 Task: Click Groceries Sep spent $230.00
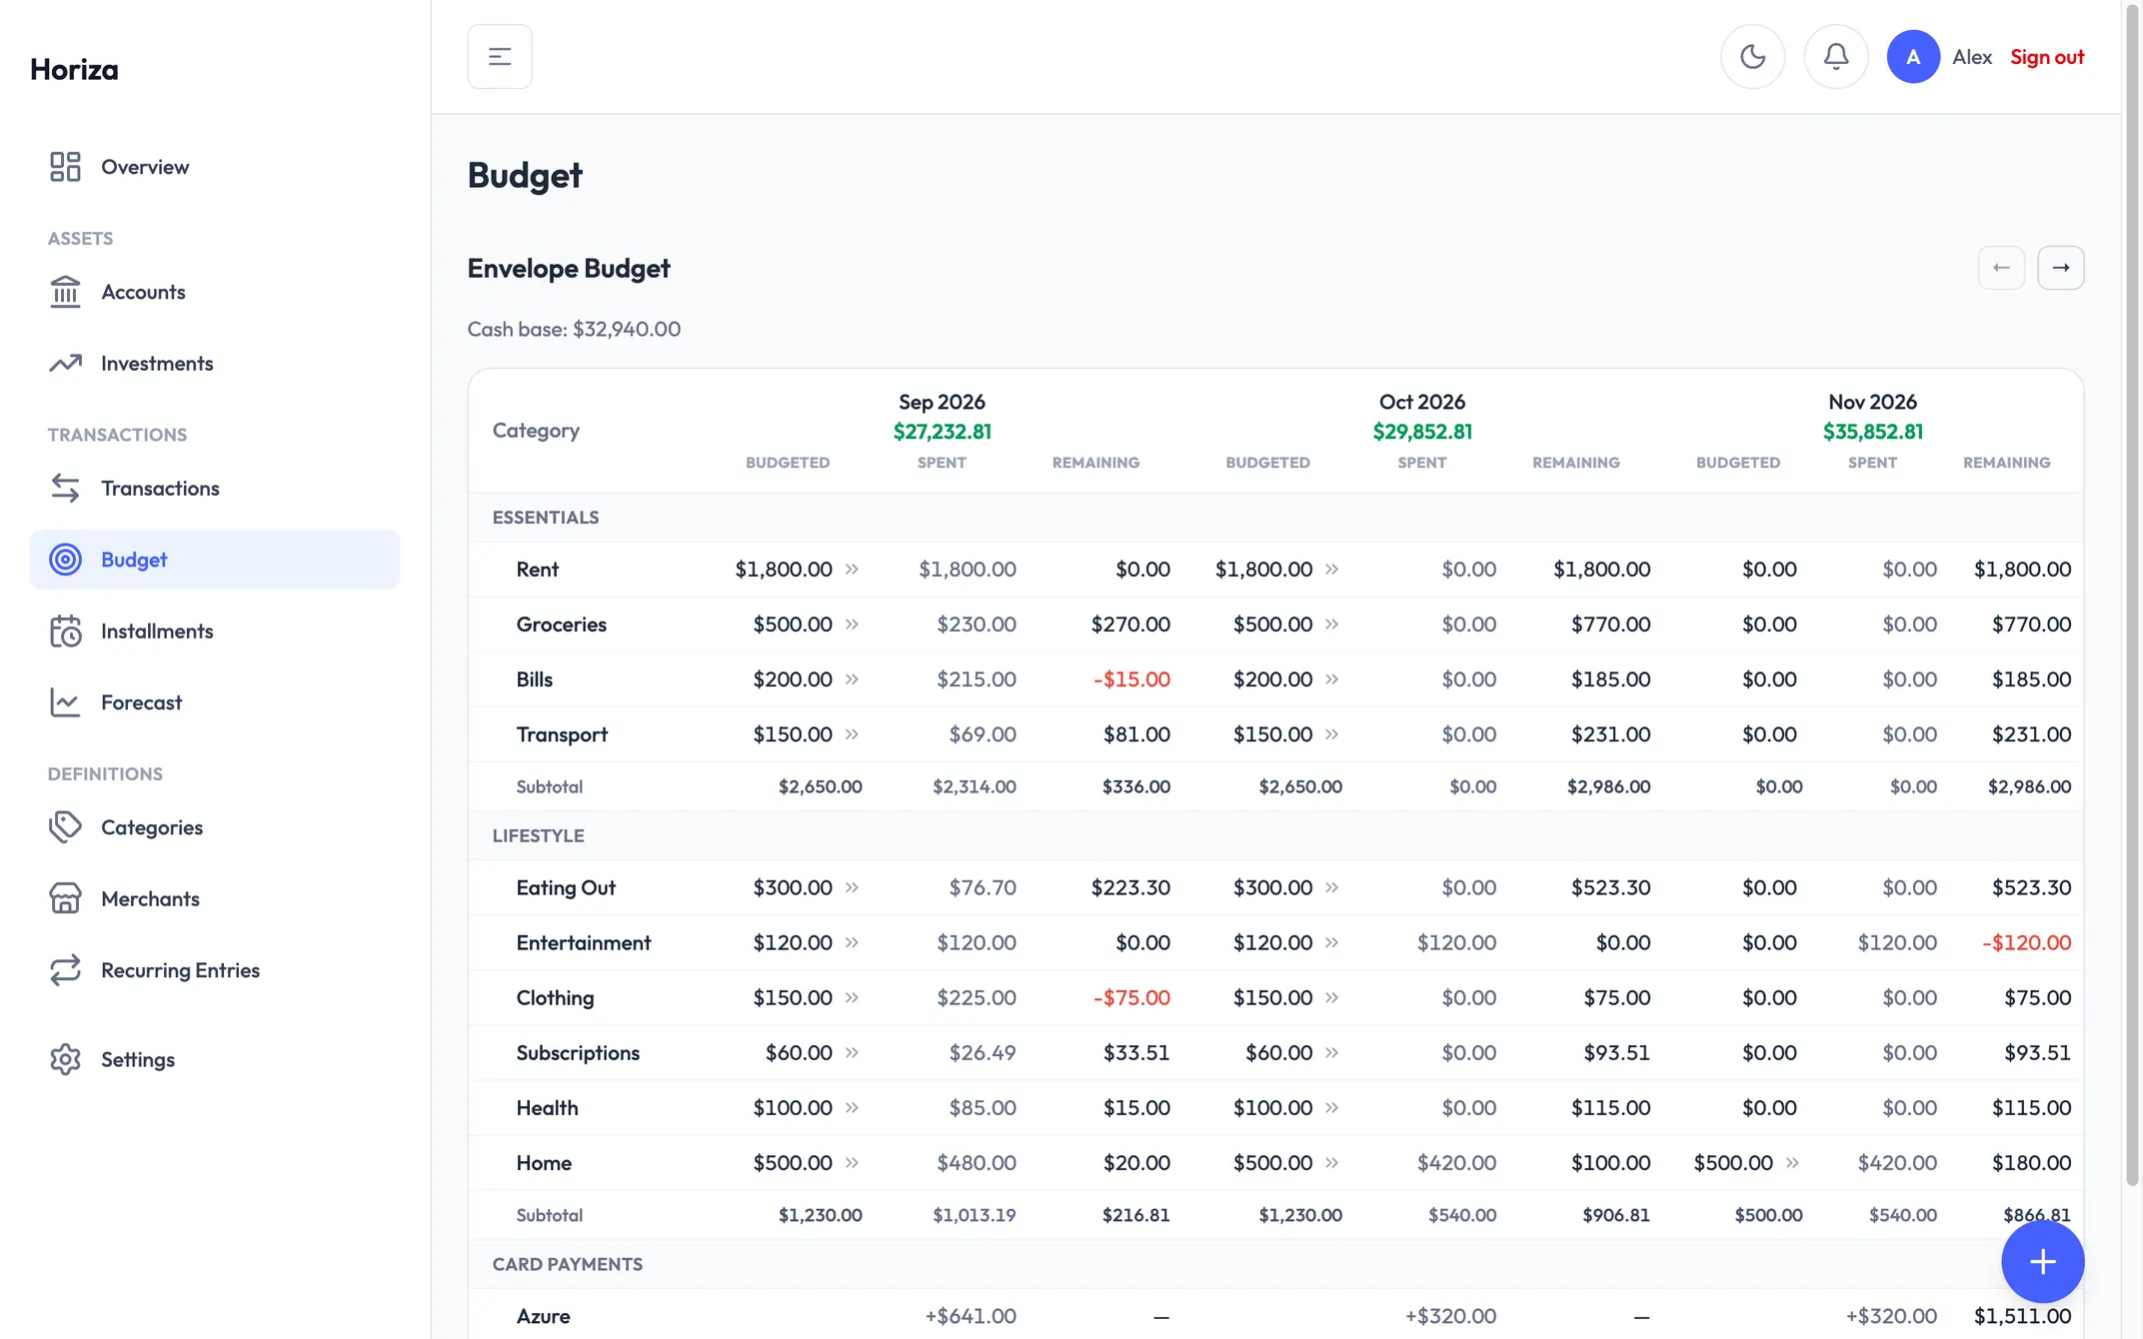976,625
